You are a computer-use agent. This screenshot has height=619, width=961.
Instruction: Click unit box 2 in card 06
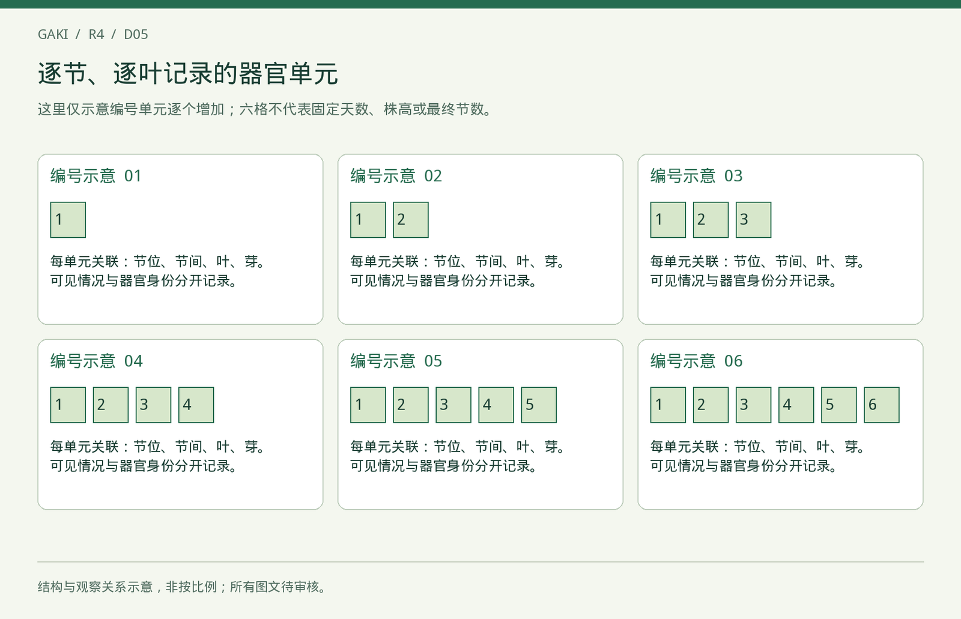[711, 405]
